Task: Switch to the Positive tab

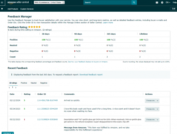Action: coord(24,83)
